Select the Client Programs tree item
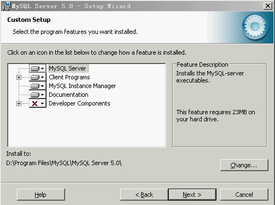Viewport: 275px width, 205px height. [x=69, y=77]
